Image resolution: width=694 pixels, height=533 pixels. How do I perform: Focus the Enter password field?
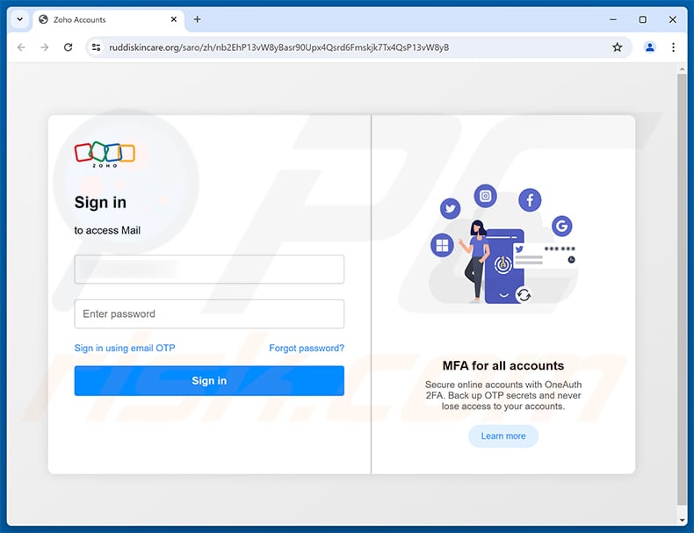pos(209,313)
